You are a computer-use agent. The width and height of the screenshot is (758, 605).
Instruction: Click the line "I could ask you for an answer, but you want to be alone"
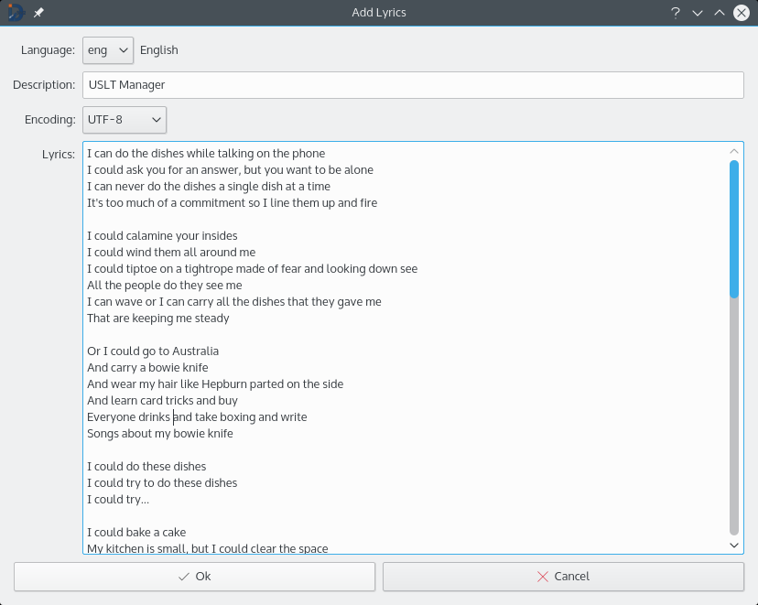click(230, 170)
